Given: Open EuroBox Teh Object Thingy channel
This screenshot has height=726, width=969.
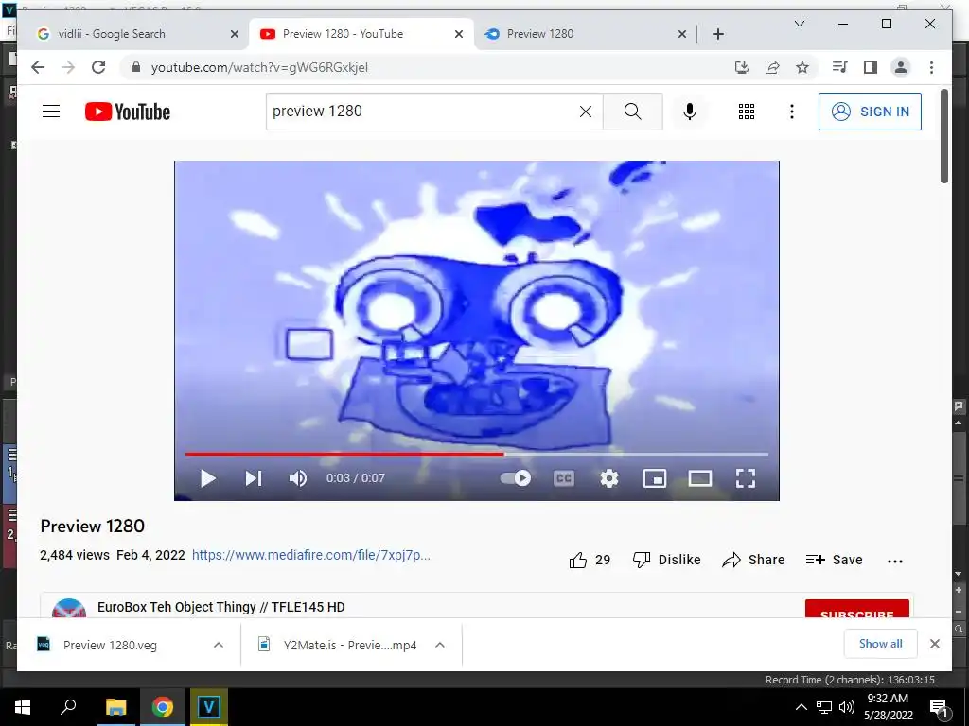Looking at the screenshot, I should pos(220,607).
